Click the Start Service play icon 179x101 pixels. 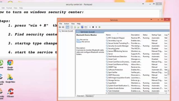coord(90,27)
